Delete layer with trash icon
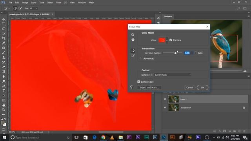The height and width of the screenshot is (141, 251). 244,131
